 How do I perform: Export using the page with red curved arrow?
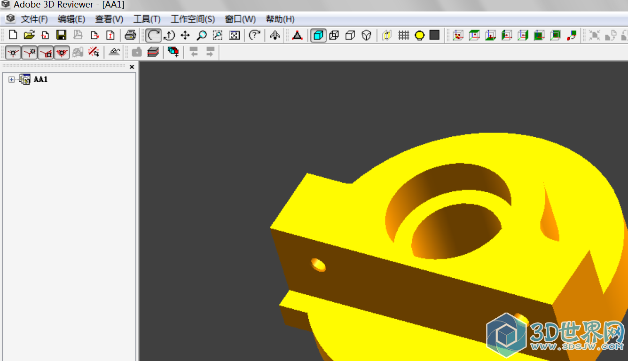(x=94, y=35)
